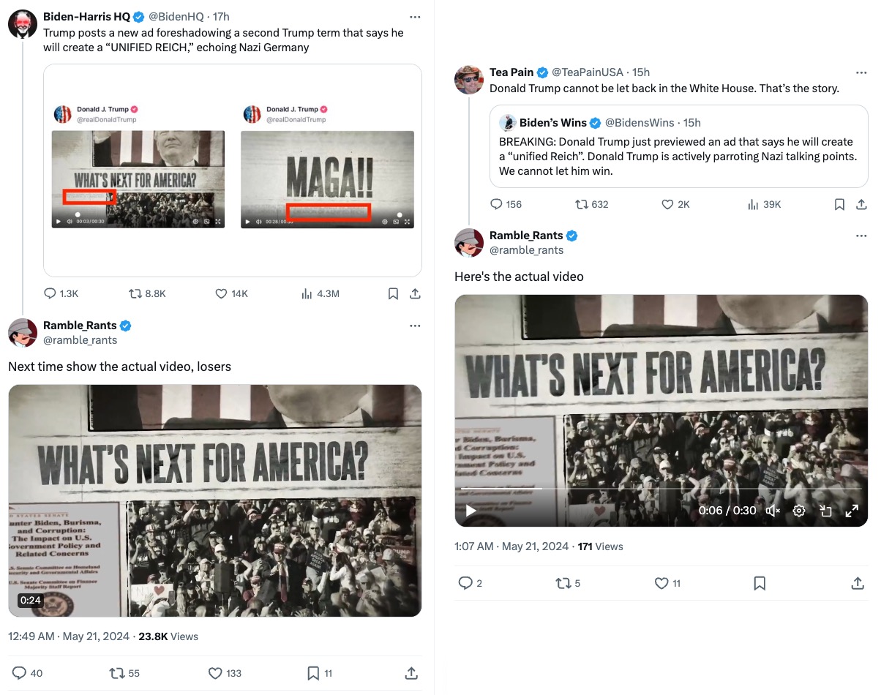This screenshot has width=881, height=695.
Task: Unmute the video in the player
Action: tap(773, 511)
